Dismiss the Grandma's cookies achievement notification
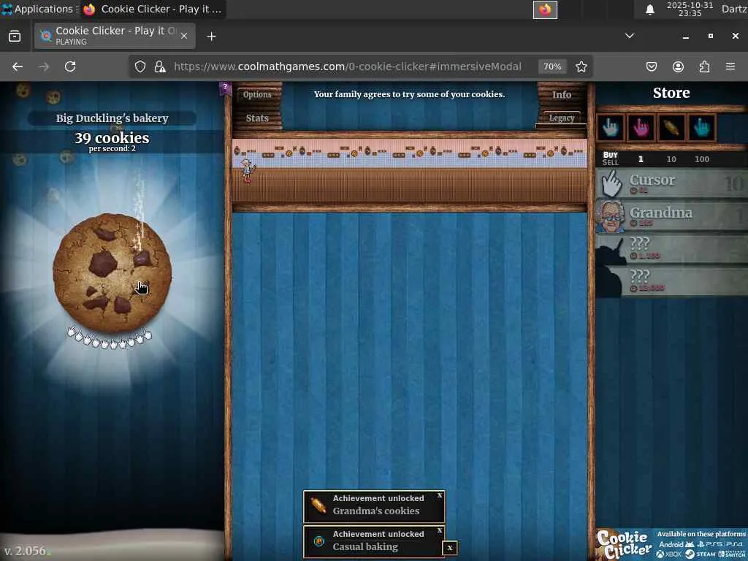 pyautogui.click(x=440, y=496)
